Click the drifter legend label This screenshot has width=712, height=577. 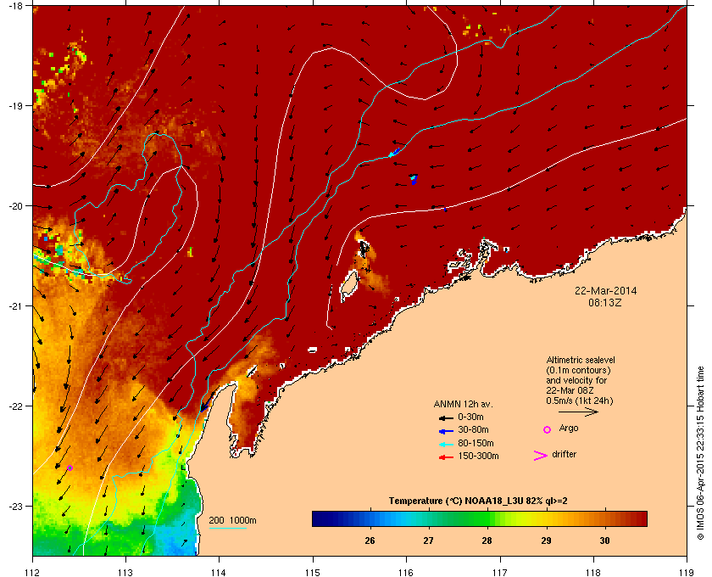[x=564, y=454]
